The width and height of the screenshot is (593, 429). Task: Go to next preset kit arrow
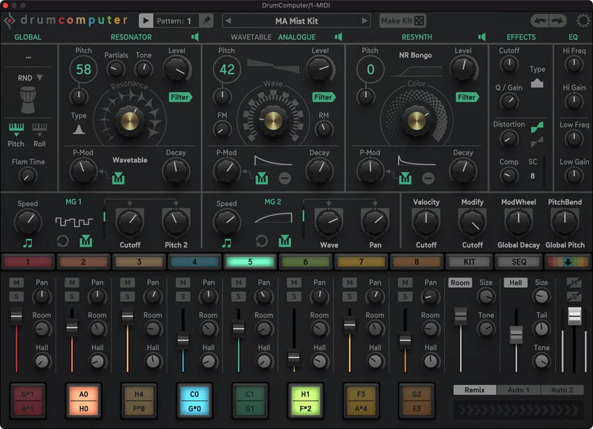[365, 21]
